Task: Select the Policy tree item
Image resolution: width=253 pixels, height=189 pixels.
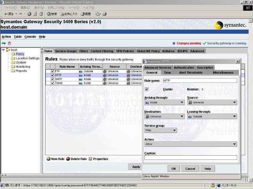Action: click(20, 54)
